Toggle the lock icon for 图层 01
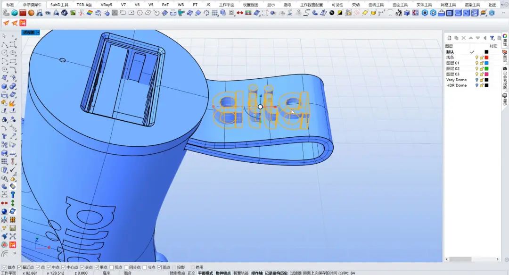This screenshot has width=509, height=275. click(x=481, y=63)
